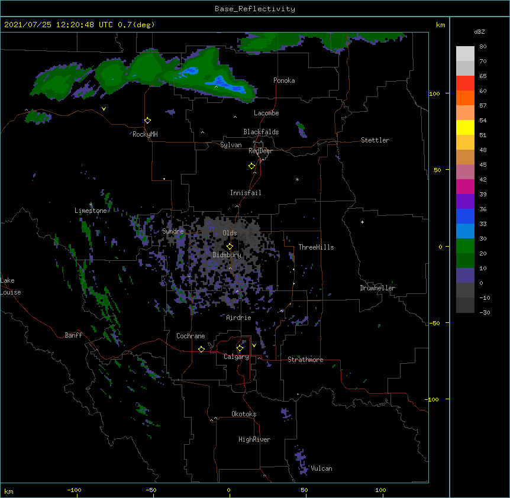The image size is (510, 498).
Task: Select the Sylvan label
Action: [231, 145]
